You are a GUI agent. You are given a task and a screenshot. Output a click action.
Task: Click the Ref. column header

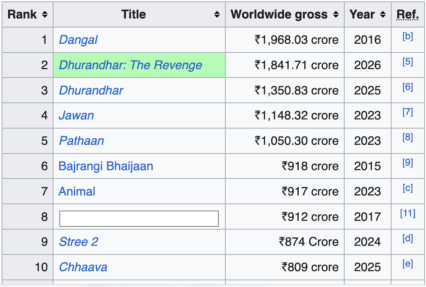(x=408, y=15)
